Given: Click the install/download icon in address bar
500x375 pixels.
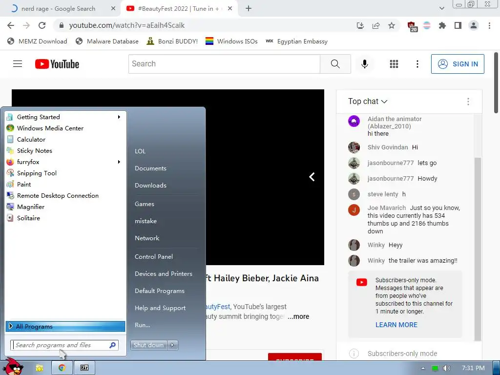Looking at the screenshot, I should [360, 25].
